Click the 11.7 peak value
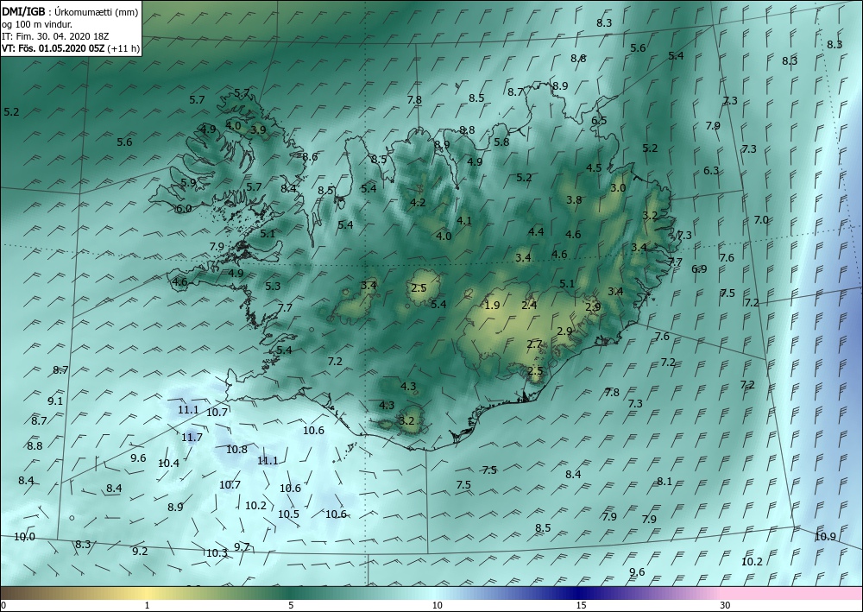Screen dimensions: 863x612 [x=192, y=438]
